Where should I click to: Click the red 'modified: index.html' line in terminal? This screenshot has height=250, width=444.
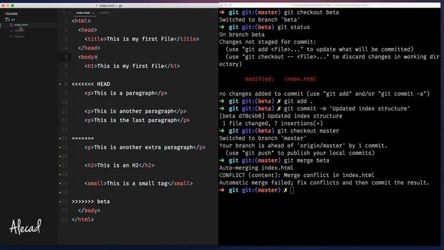[280, 79]
